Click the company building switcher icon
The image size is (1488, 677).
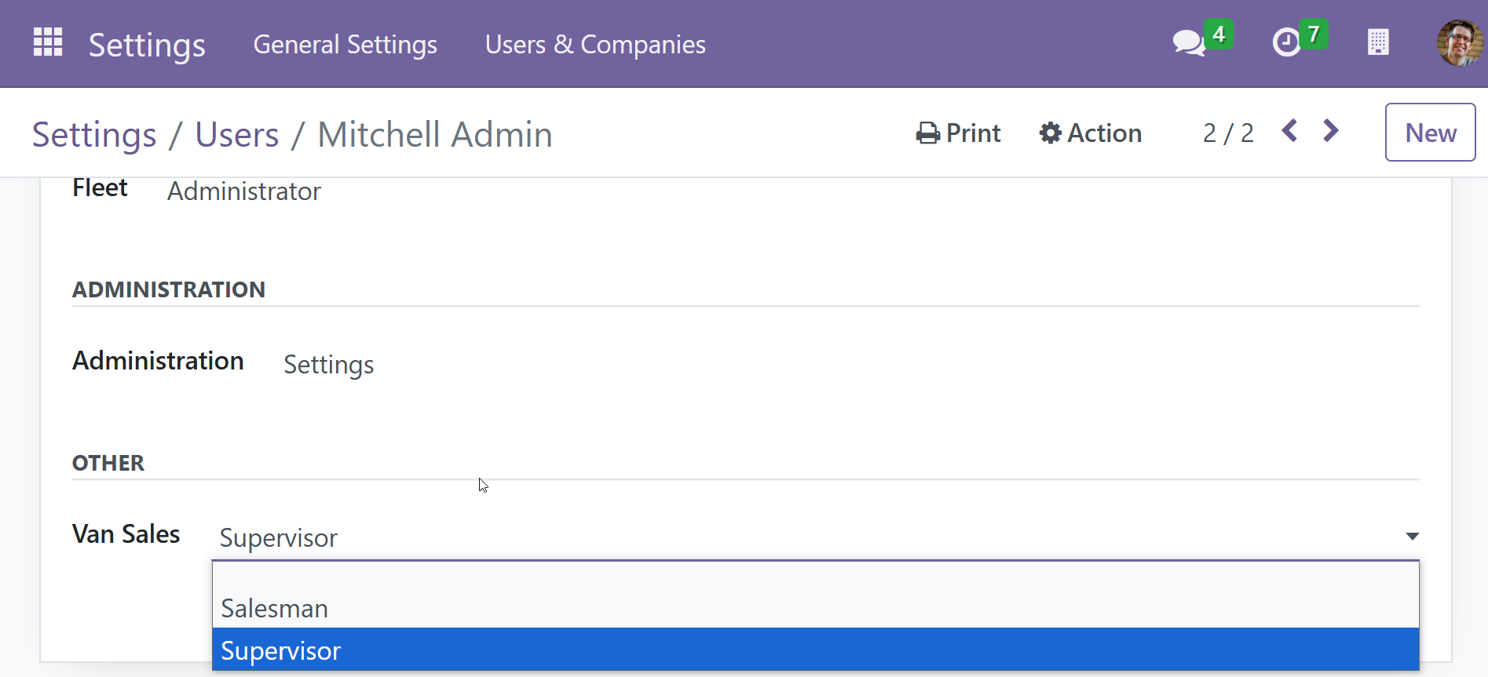tap(1378, 42)
